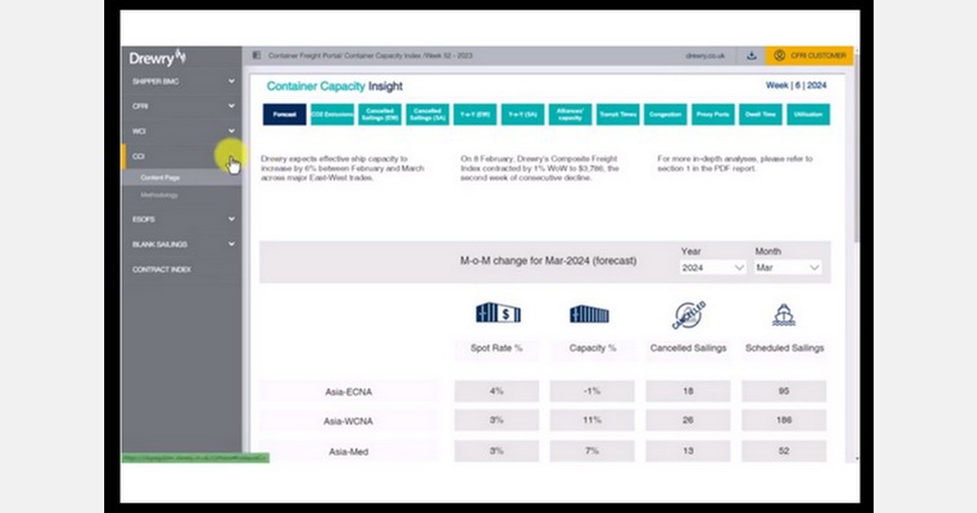Click the Capacity container icon
The height and width of the screenshot is (513, 977).
[589, 313]
